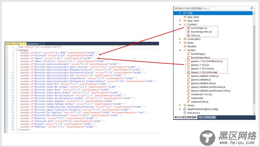Image resolution: width=260 pixels, height=147 pixels.
Task: Expand the Controllers folder
Action: [180, 39]
